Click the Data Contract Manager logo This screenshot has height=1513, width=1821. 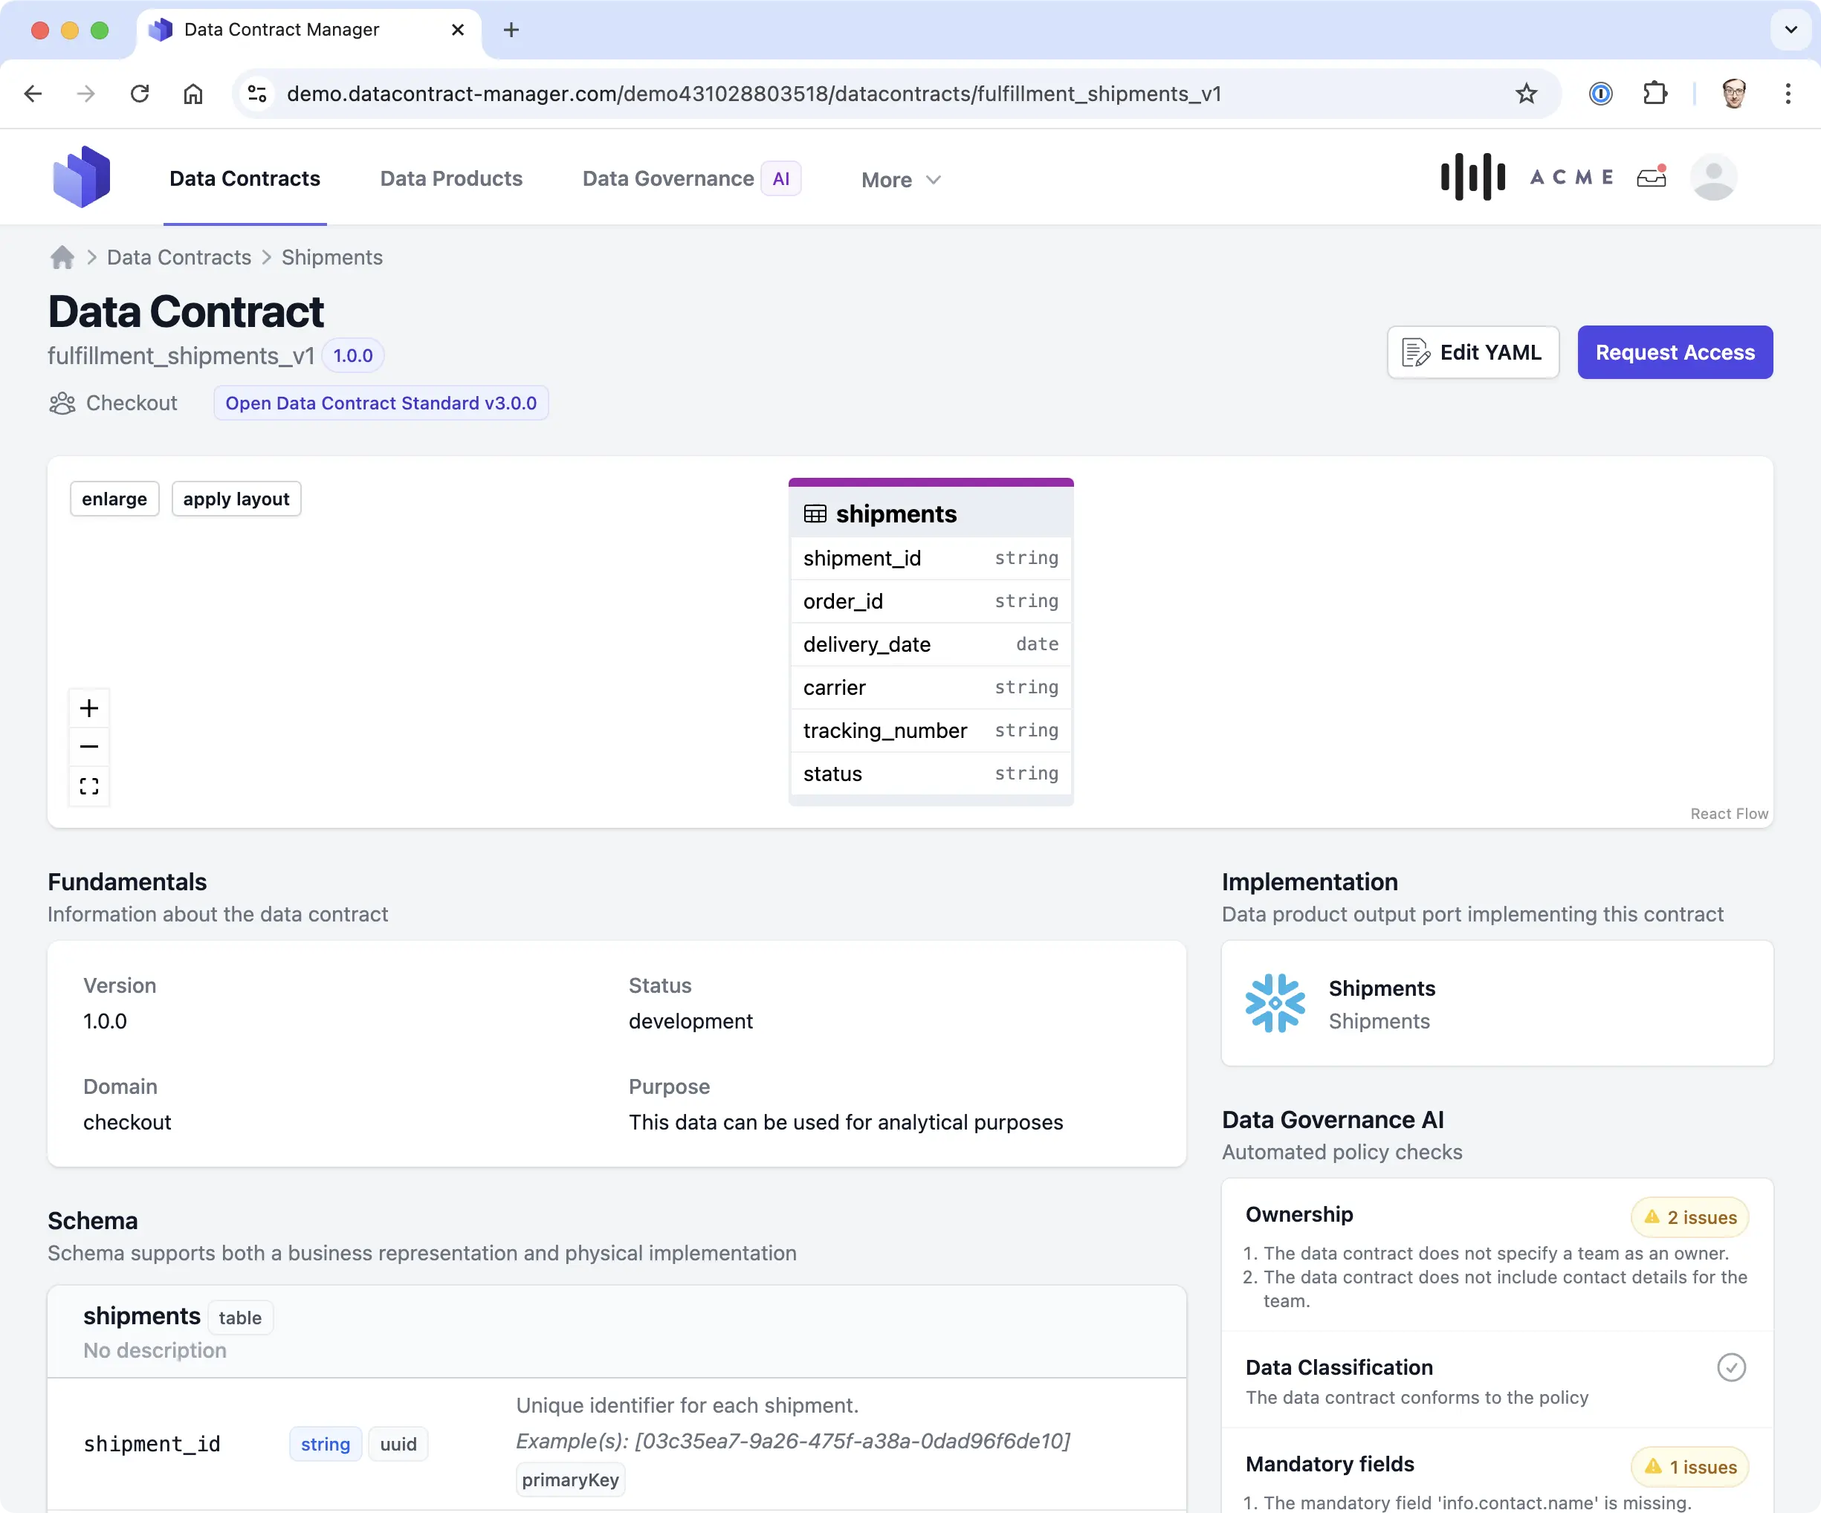pos(82,176)
